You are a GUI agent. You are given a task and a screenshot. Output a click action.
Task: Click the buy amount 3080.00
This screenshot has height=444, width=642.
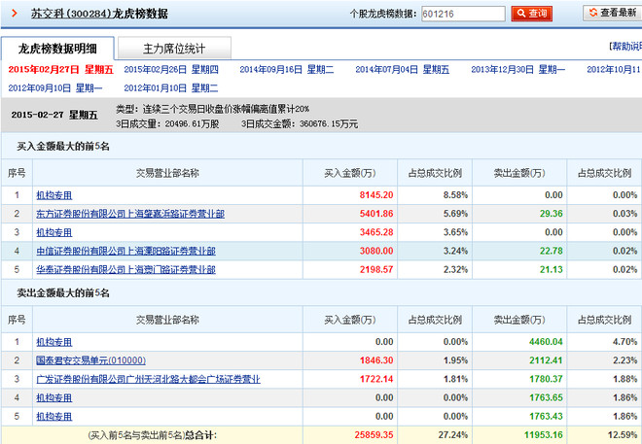click(x=376, y=251)
